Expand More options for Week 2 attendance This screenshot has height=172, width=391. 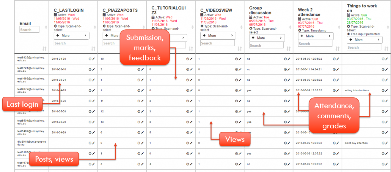tap(315, 36)
